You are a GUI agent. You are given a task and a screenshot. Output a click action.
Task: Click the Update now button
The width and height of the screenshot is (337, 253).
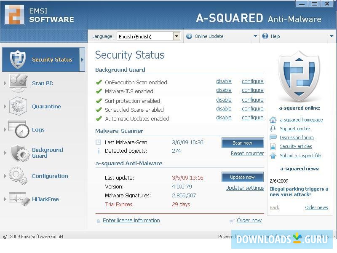(x=243, y=177)
